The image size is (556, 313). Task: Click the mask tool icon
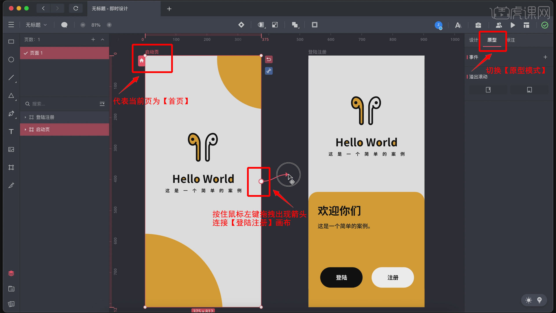[261, 25]
